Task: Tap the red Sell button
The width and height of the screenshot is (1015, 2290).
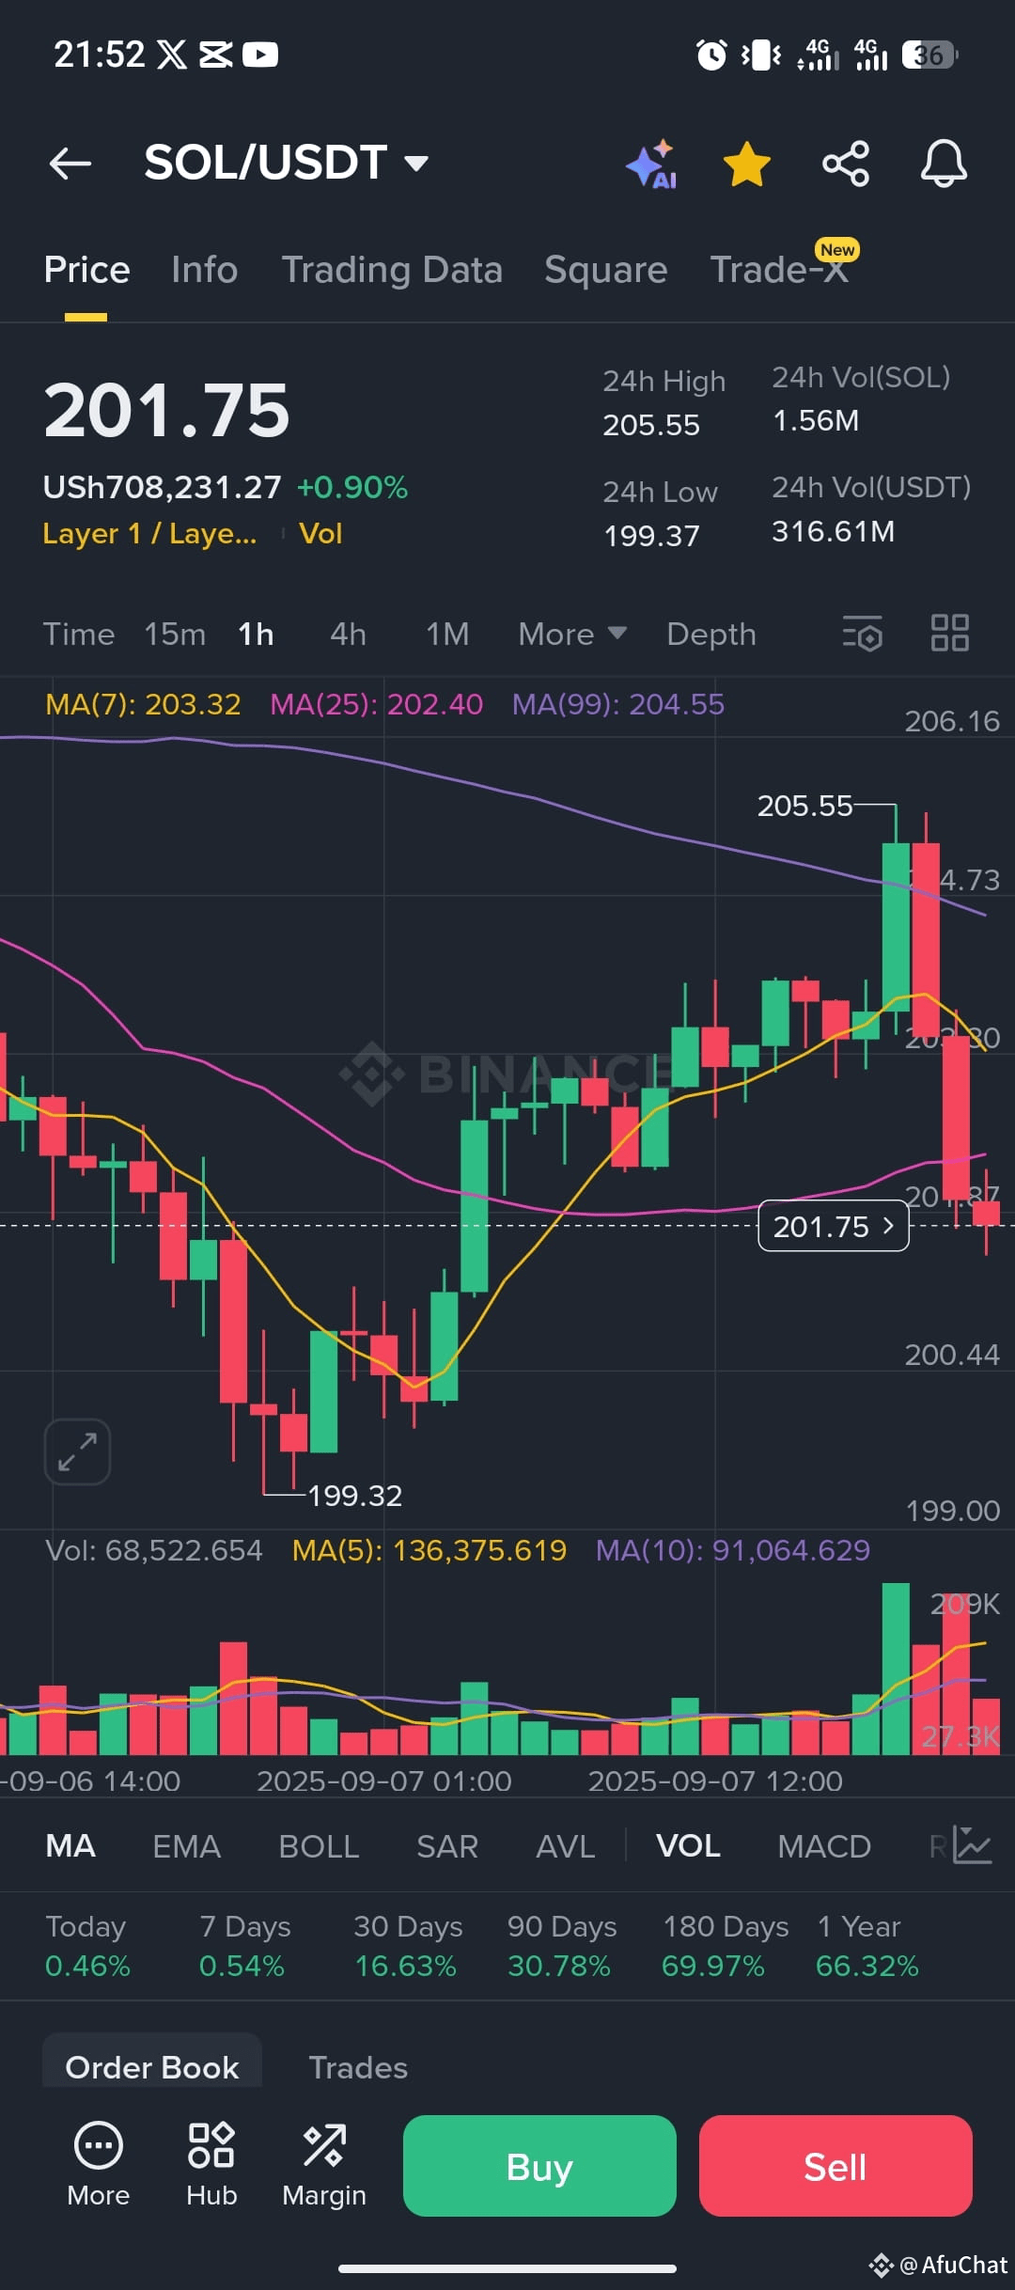Action: 835,2166
